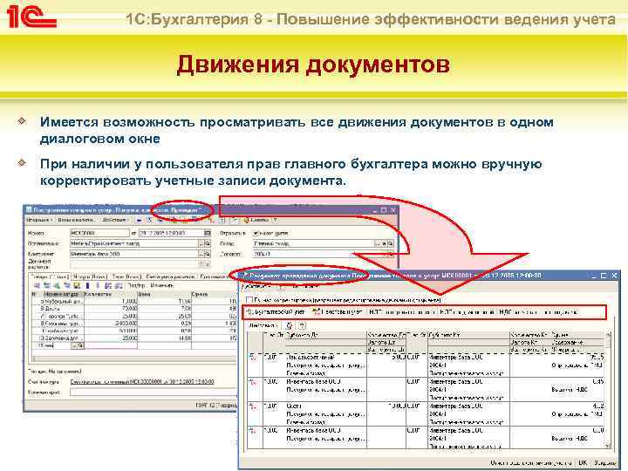
Task: Click the horizontal scrollbar under goods table
Action: (x=134, y=358)
